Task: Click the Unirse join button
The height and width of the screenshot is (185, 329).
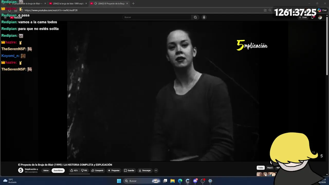Action: click(46, 170)
